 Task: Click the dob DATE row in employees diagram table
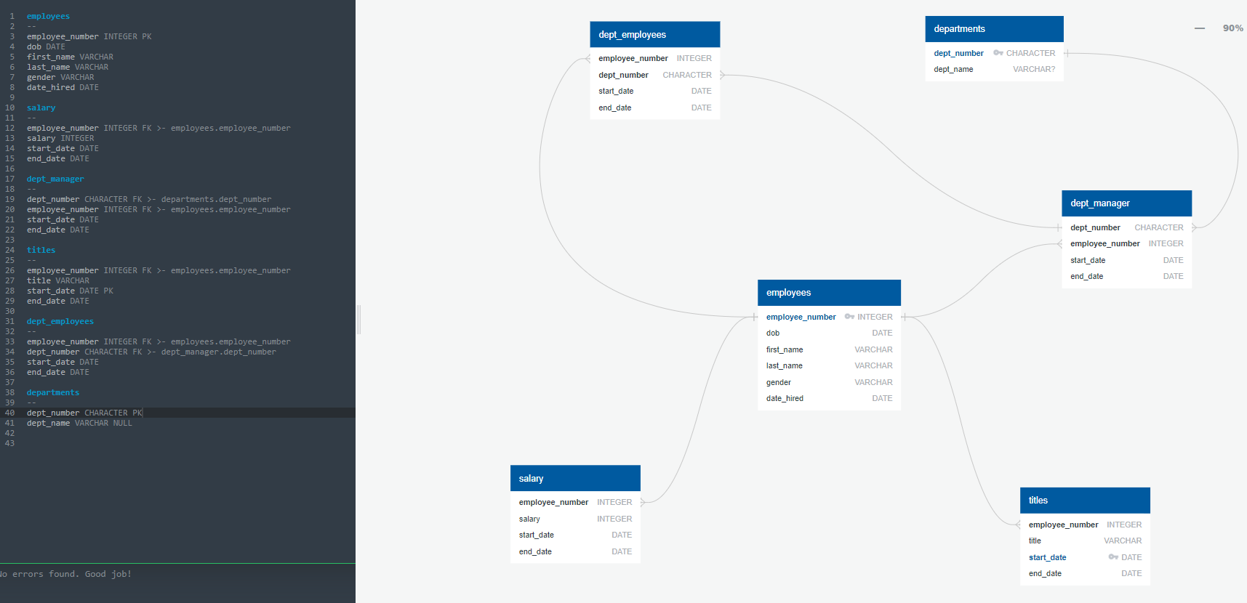[x=829, y=333]
